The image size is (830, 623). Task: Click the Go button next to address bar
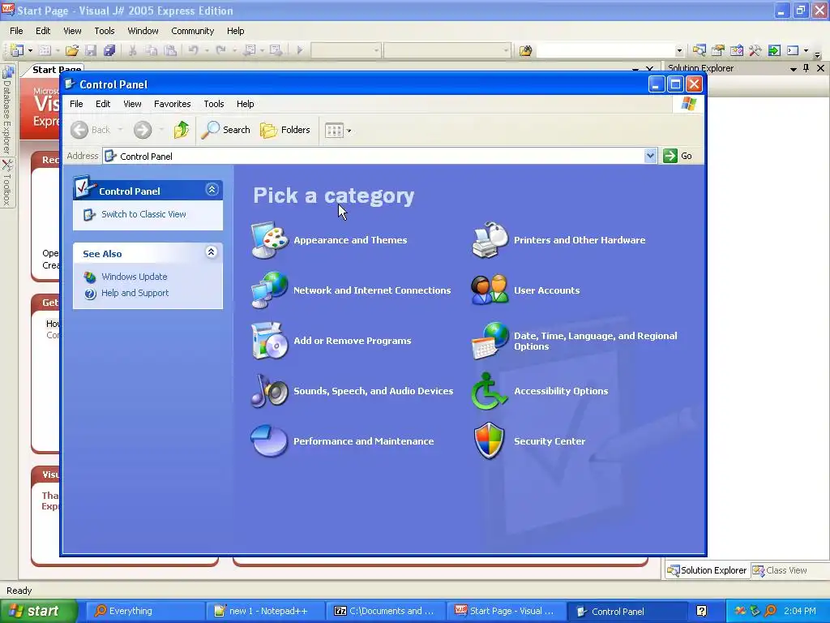(x=678, y=156)
